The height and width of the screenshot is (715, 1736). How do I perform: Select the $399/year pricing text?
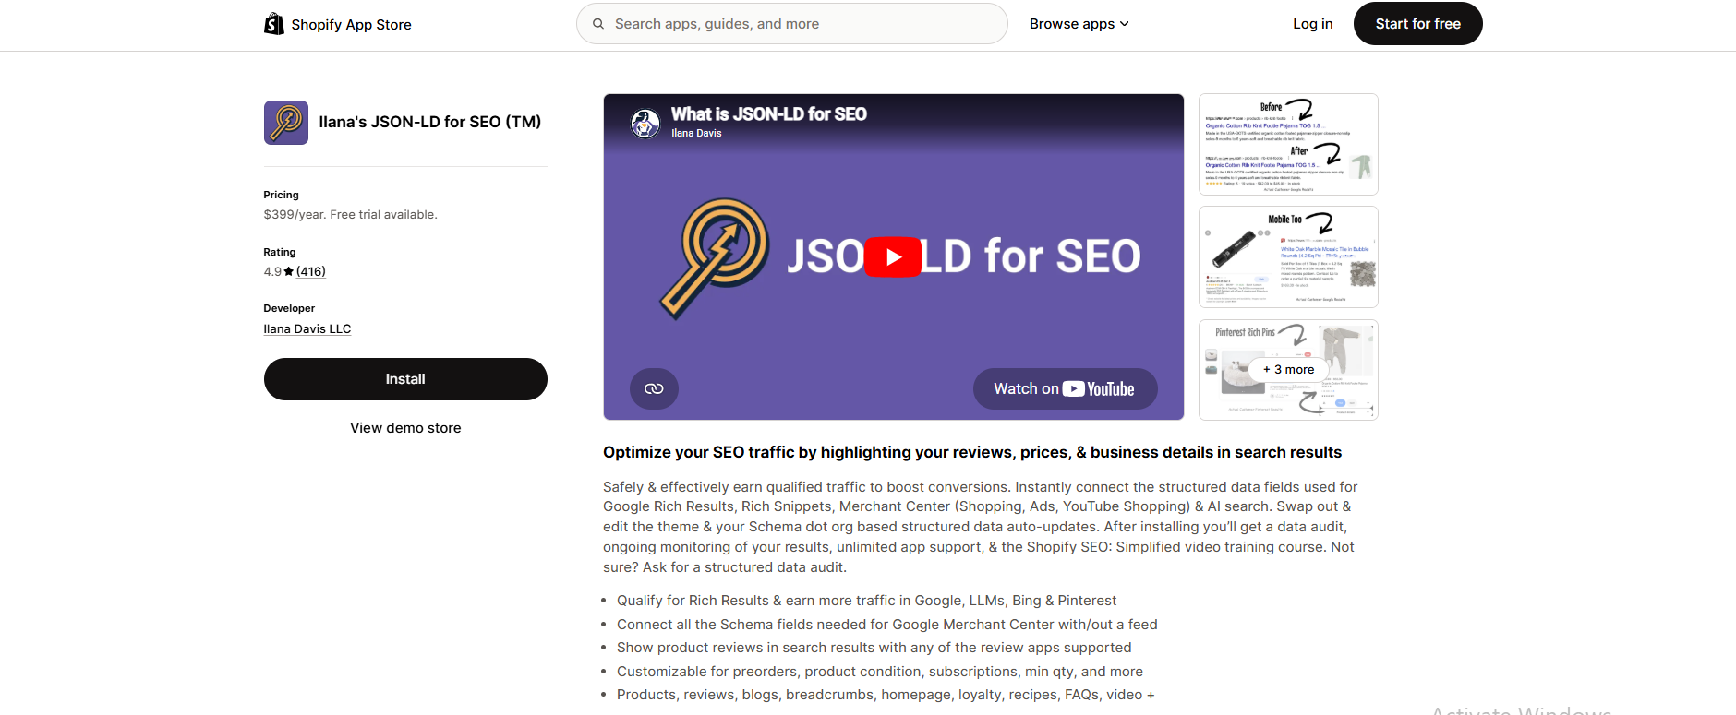coord(351,215)
